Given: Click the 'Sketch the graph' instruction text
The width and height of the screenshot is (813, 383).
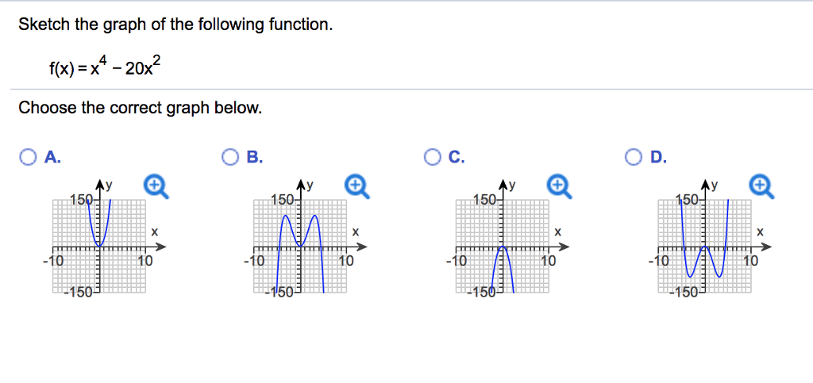Looking at the screenshot, I should [x=175, y=25].
